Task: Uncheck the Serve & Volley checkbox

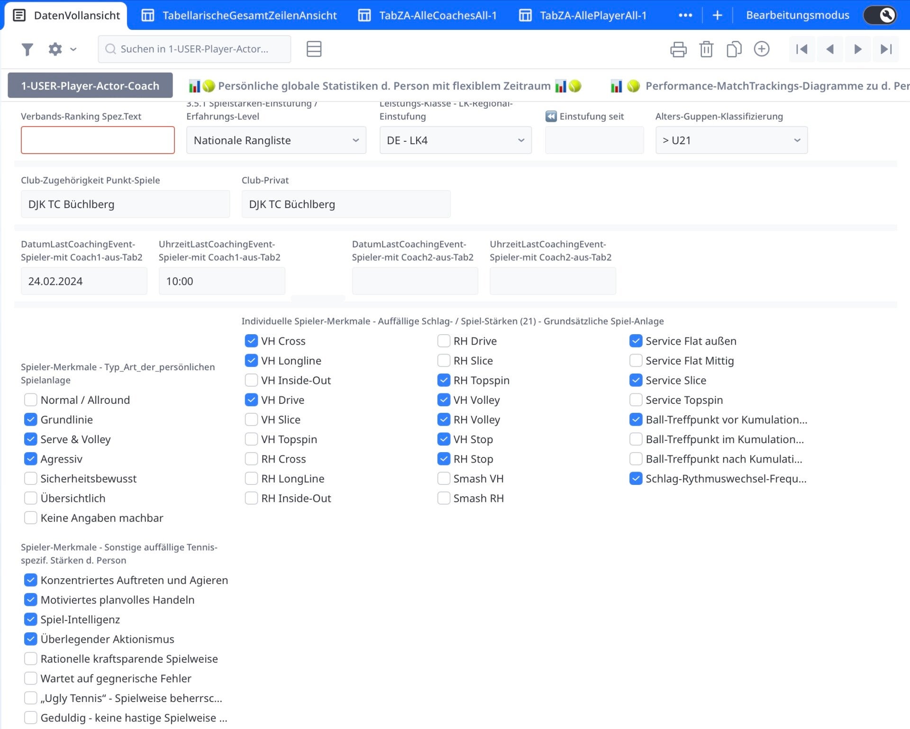Action: pos(31,439)
